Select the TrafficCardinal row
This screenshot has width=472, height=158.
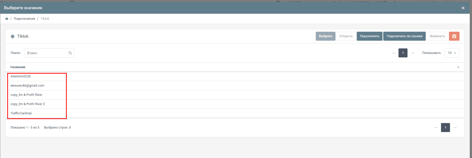(21, 113)
